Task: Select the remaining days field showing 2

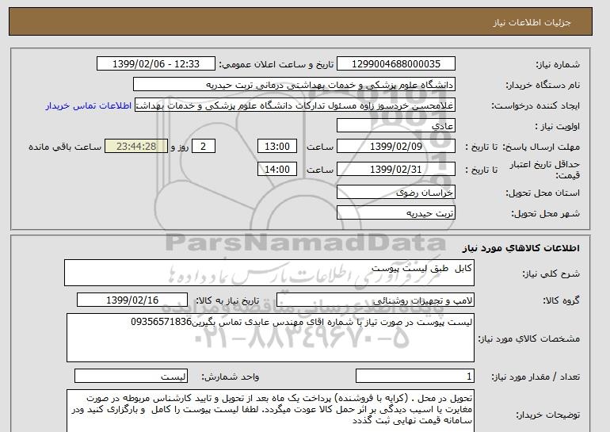Action: (x=203, y=147)
